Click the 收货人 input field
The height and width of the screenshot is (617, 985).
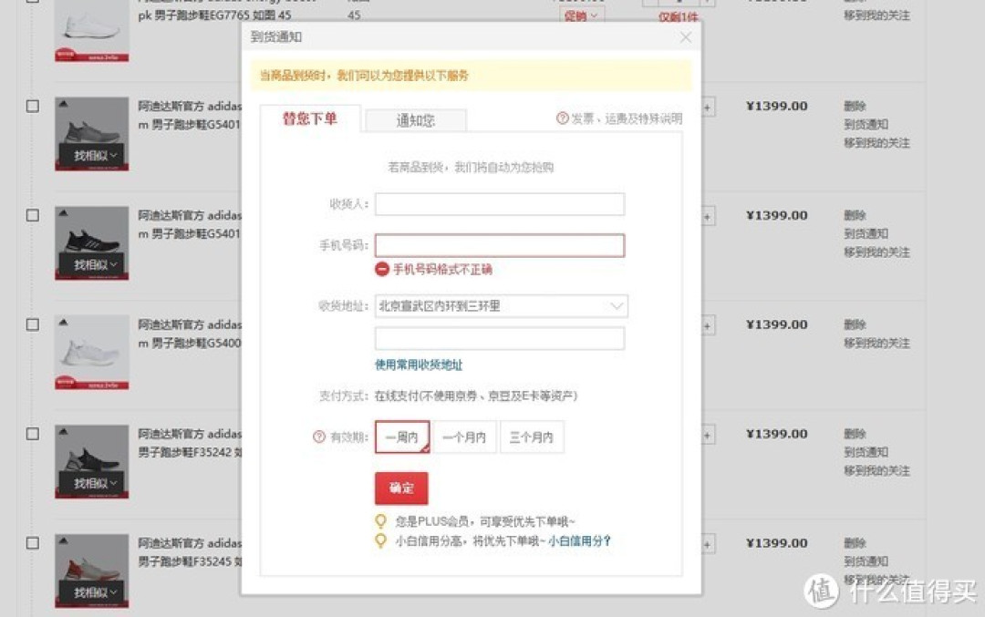pos(500,204)
